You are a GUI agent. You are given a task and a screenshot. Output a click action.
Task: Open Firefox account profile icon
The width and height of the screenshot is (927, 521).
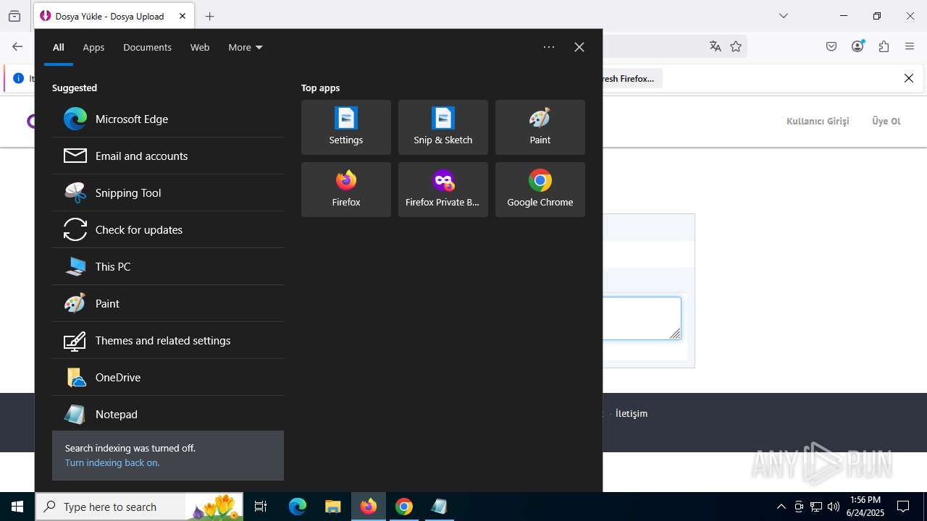pos(857,46)
